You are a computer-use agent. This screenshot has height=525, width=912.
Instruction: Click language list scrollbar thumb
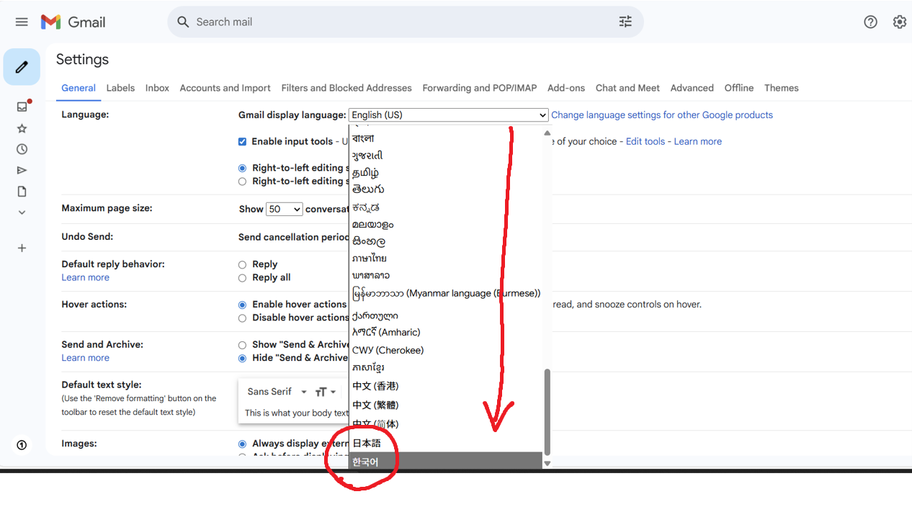coord(547,412)
